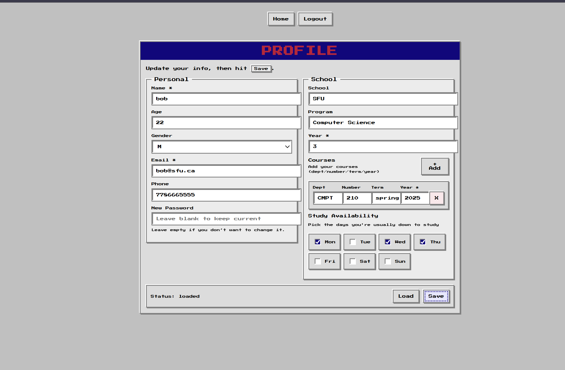
Task: Remove the CMPT 210 course row
Action: [437, 198]
